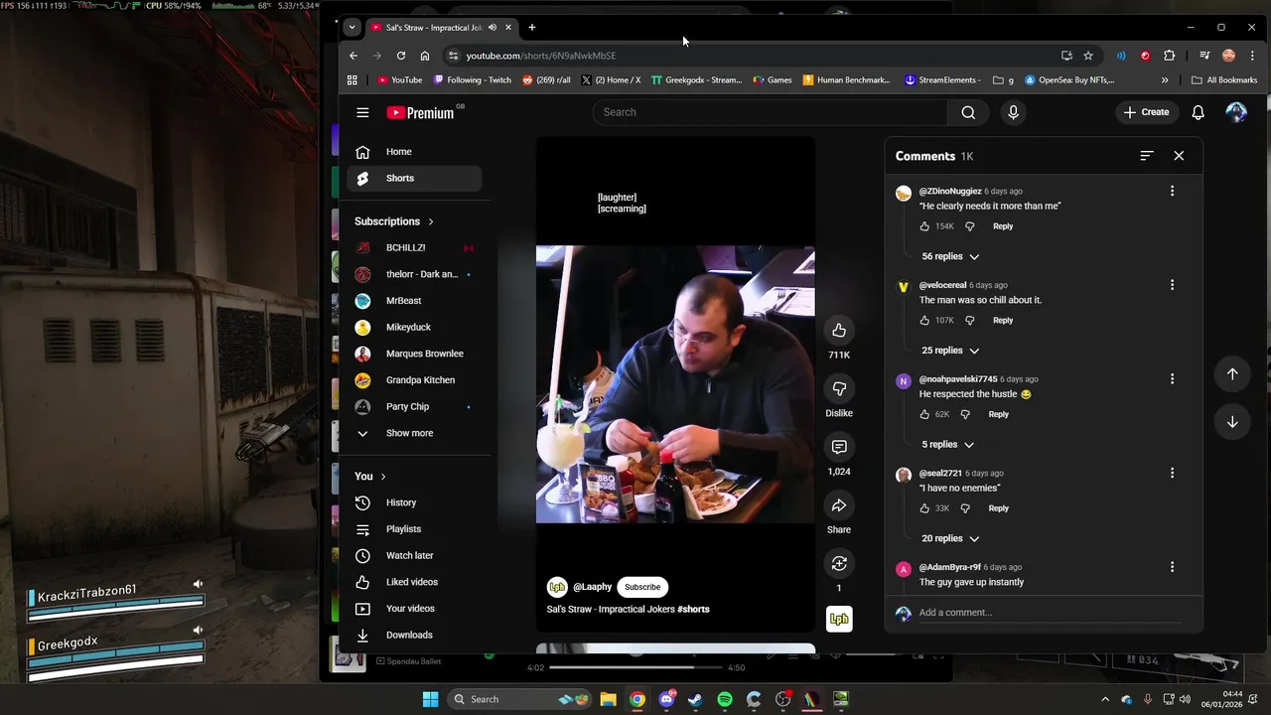Screen dimensions: 1271x715
Task: Open Liked videos in sidebar
Action: pyautogui.click(x=414, y=582)
